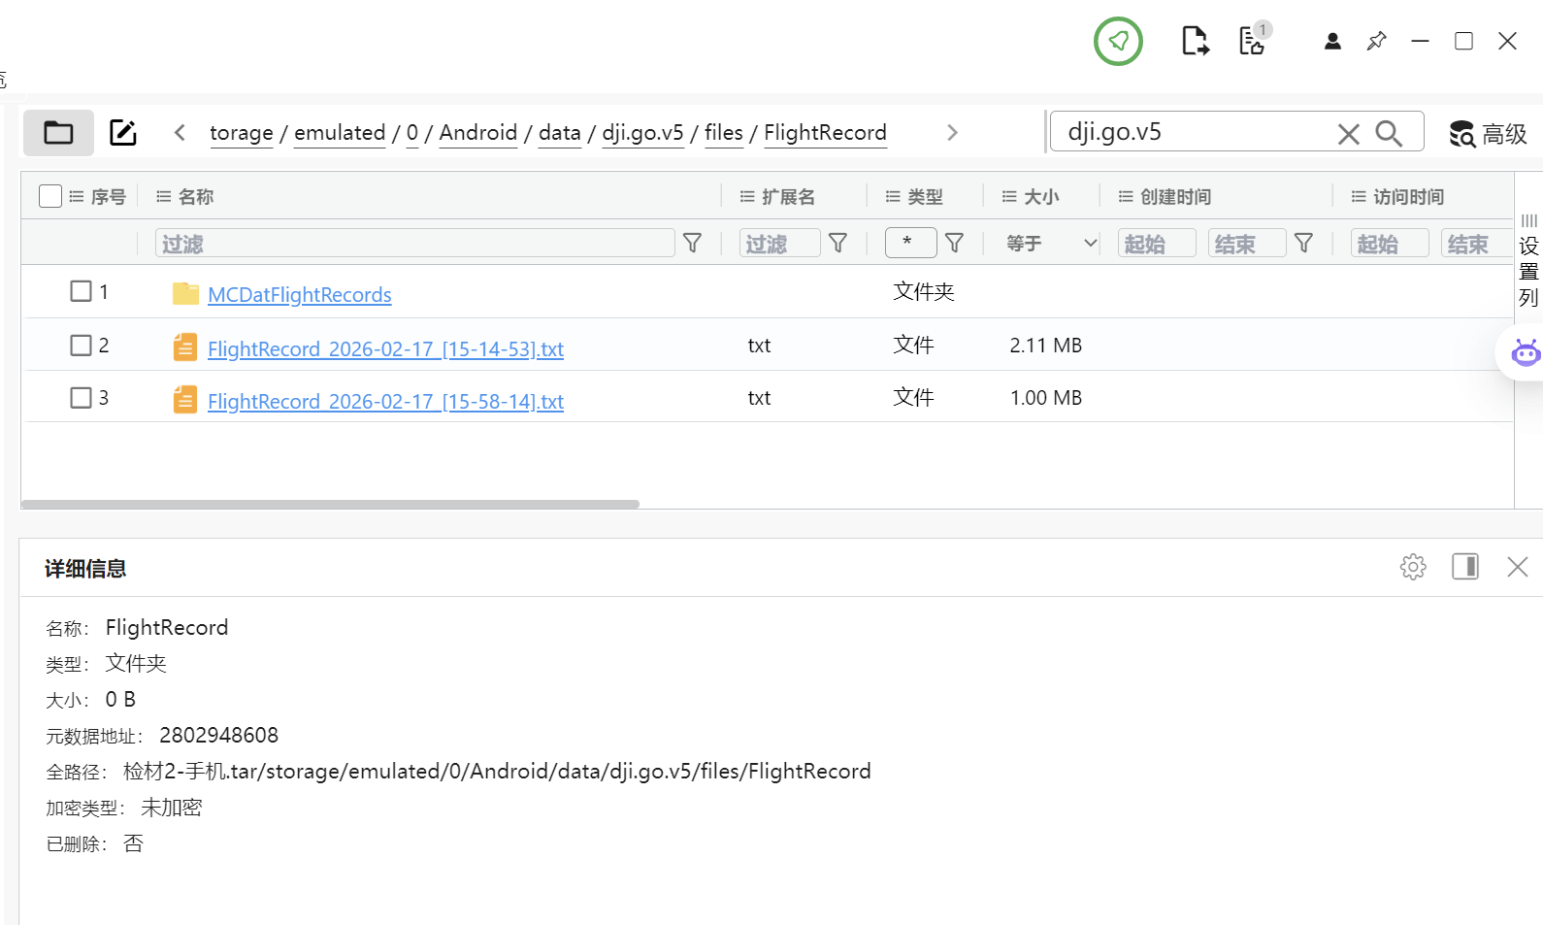
Task: Select all rows with header checkbox
Action: 50,196
